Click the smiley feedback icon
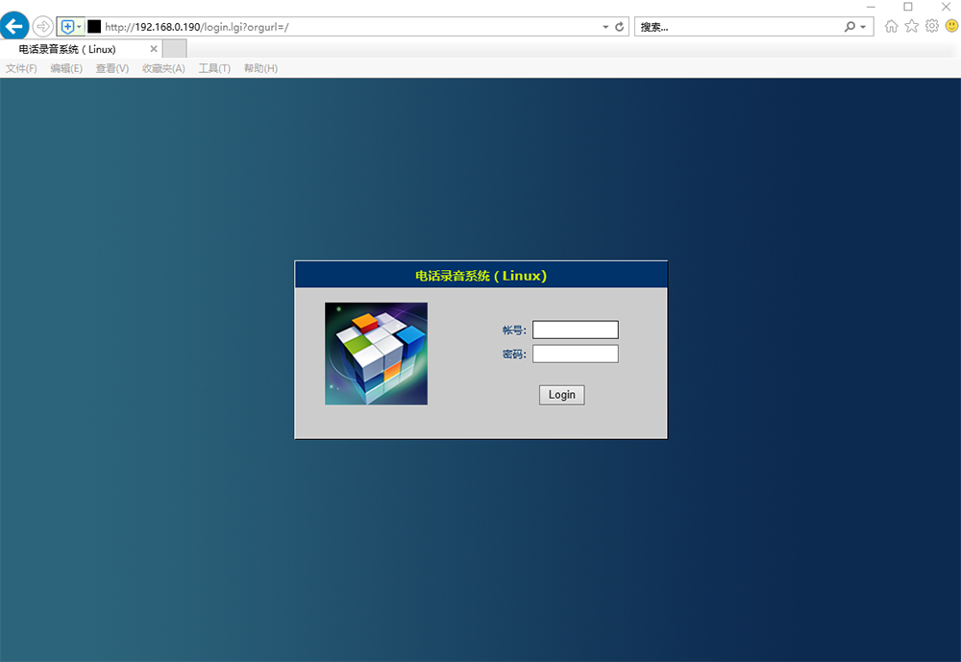The height and width of the screenshot is (662, 961). point(952,26)
